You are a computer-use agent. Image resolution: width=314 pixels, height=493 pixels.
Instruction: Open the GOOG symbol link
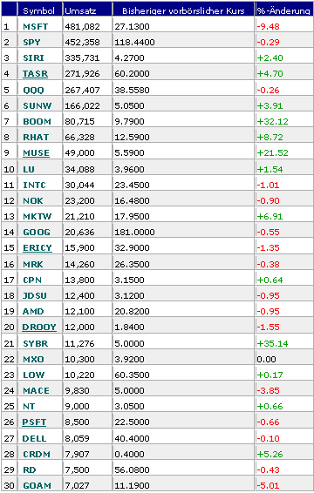[x=37, y=233]
